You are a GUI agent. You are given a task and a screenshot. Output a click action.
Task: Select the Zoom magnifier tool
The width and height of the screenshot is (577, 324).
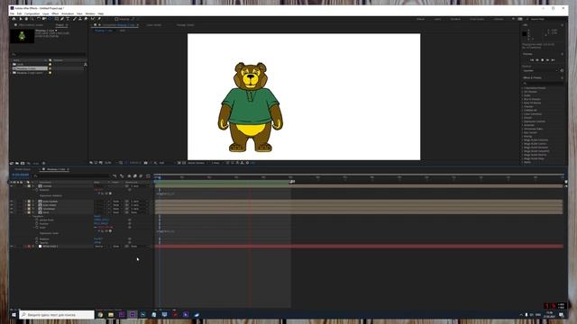[32, 19]
